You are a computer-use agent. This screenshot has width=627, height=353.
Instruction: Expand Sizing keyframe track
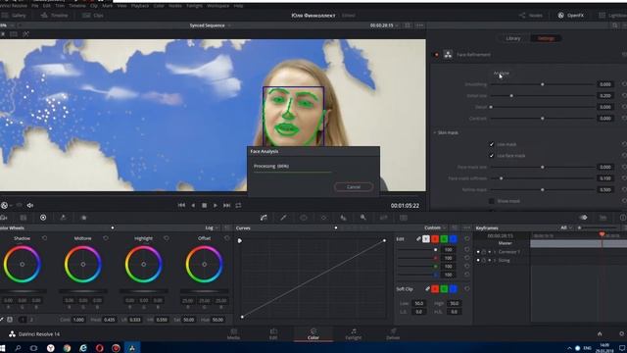pyautogui.click(x=495, y=260)
